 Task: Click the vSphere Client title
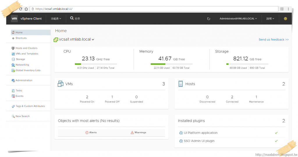click(31, 19)
